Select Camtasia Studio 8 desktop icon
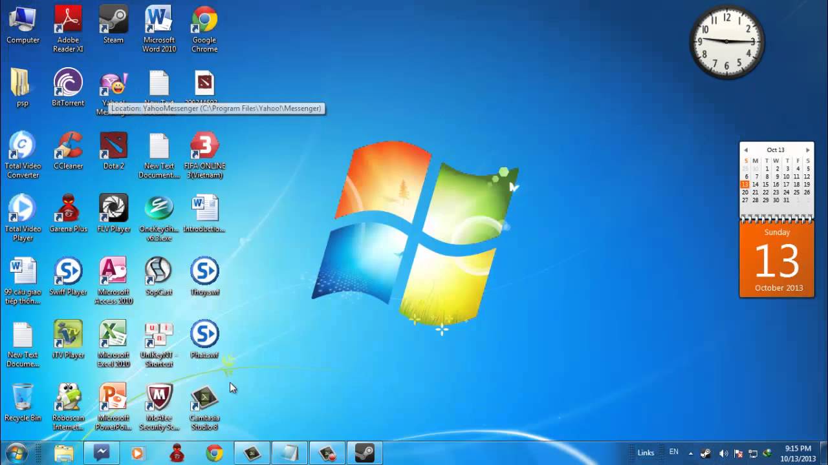Viewport: 828px width, 465px height. (204, 407)
